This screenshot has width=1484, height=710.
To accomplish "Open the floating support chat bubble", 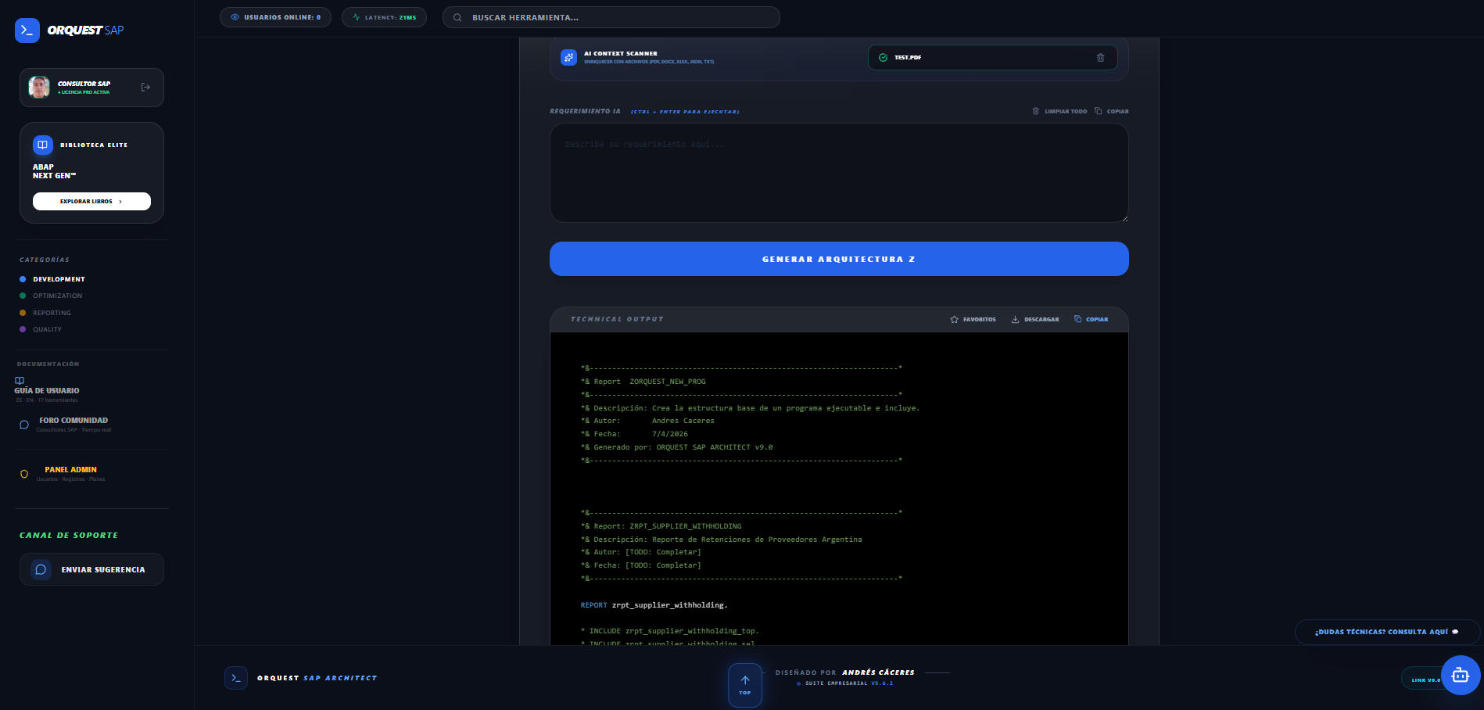I will click(x=1461, y=675).
